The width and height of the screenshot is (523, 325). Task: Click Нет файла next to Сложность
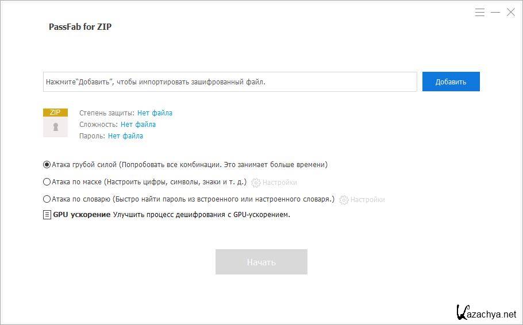coord(138,125)
